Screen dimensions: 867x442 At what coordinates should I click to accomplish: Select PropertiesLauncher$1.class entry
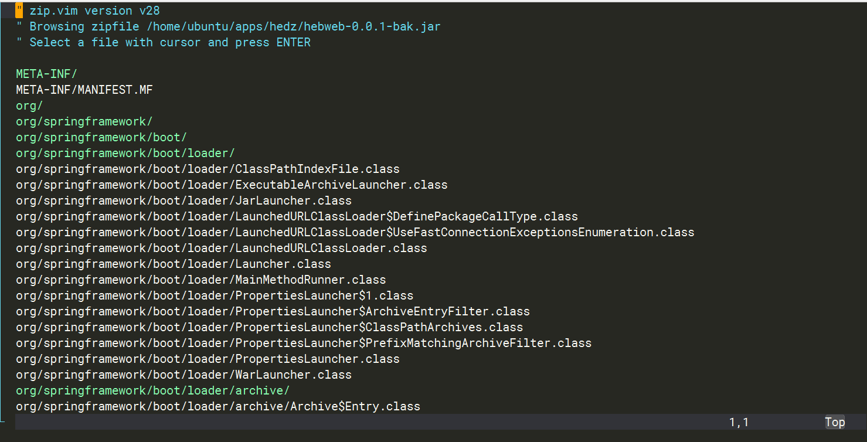click(215, 295)
